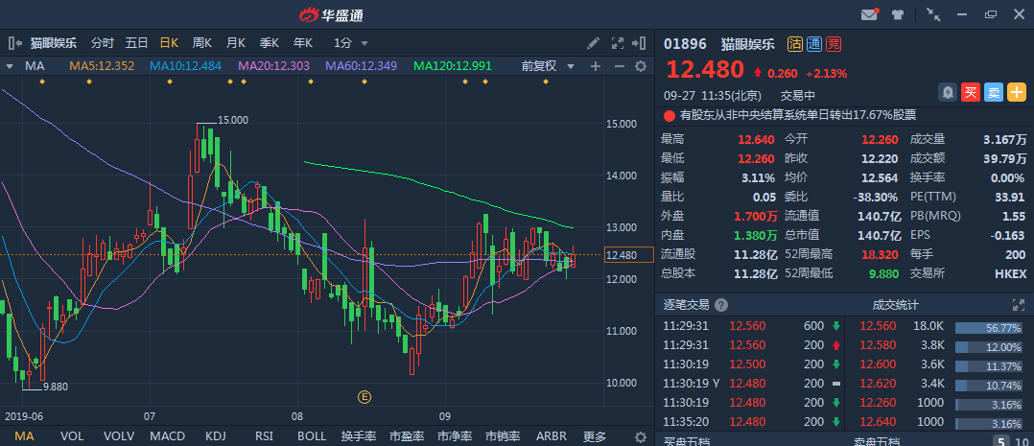Select the 市盈率 P/E tab
Image resolution: width=1034 pixels, height=446 pixels.
click(407, 436)
